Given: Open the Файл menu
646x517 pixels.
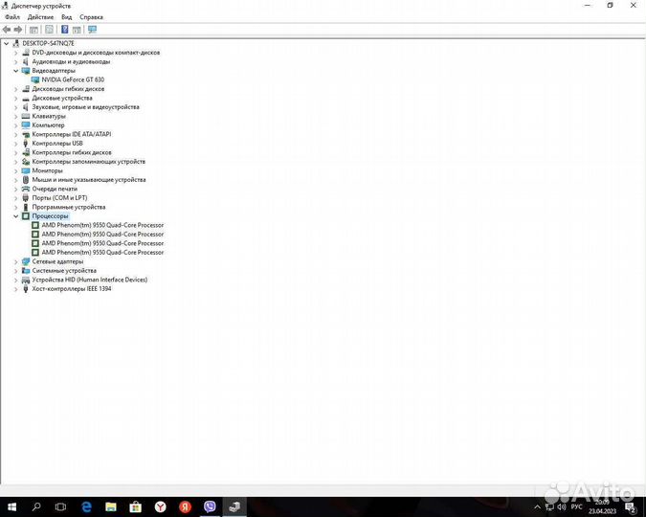Looking at the screenshot, I should tap(12, 17).
